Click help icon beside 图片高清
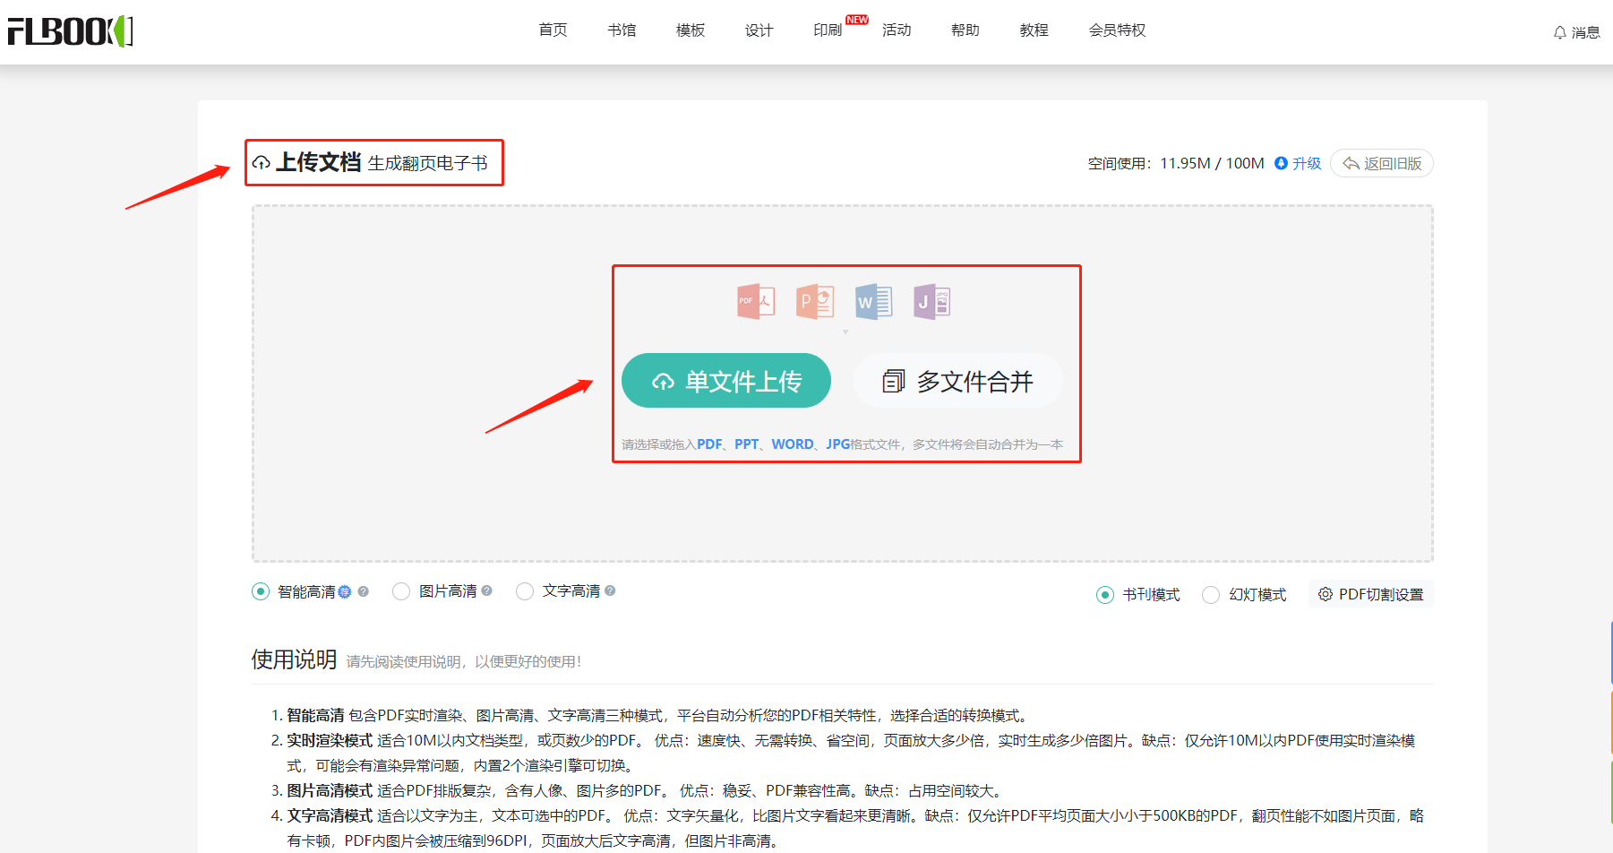 pyautogui.click(x=486, y=590)
